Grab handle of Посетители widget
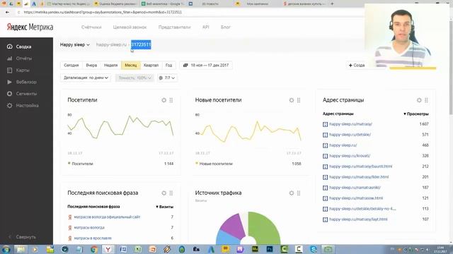The height and width of the screenshot is (254, 453). pyautogui.click(x=171, y=100)
